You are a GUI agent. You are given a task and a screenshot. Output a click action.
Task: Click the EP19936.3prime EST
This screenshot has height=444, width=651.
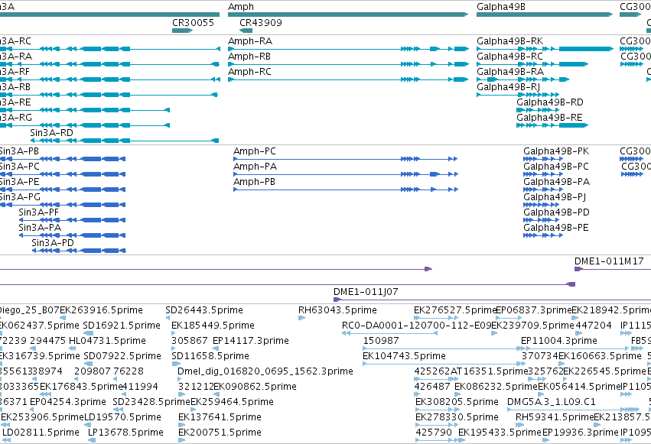pyautogui.click(x=546, y=441)
